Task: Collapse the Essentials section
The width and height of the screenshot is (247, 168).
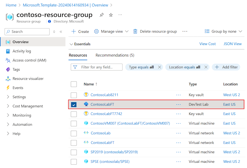Action: [x=71, y=44]
